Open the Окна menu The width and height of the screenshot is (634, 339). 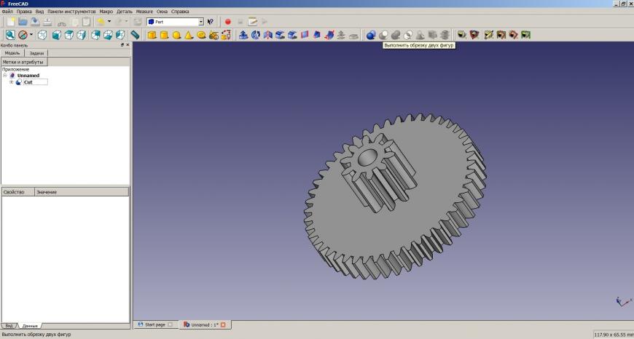pos(162,12)
